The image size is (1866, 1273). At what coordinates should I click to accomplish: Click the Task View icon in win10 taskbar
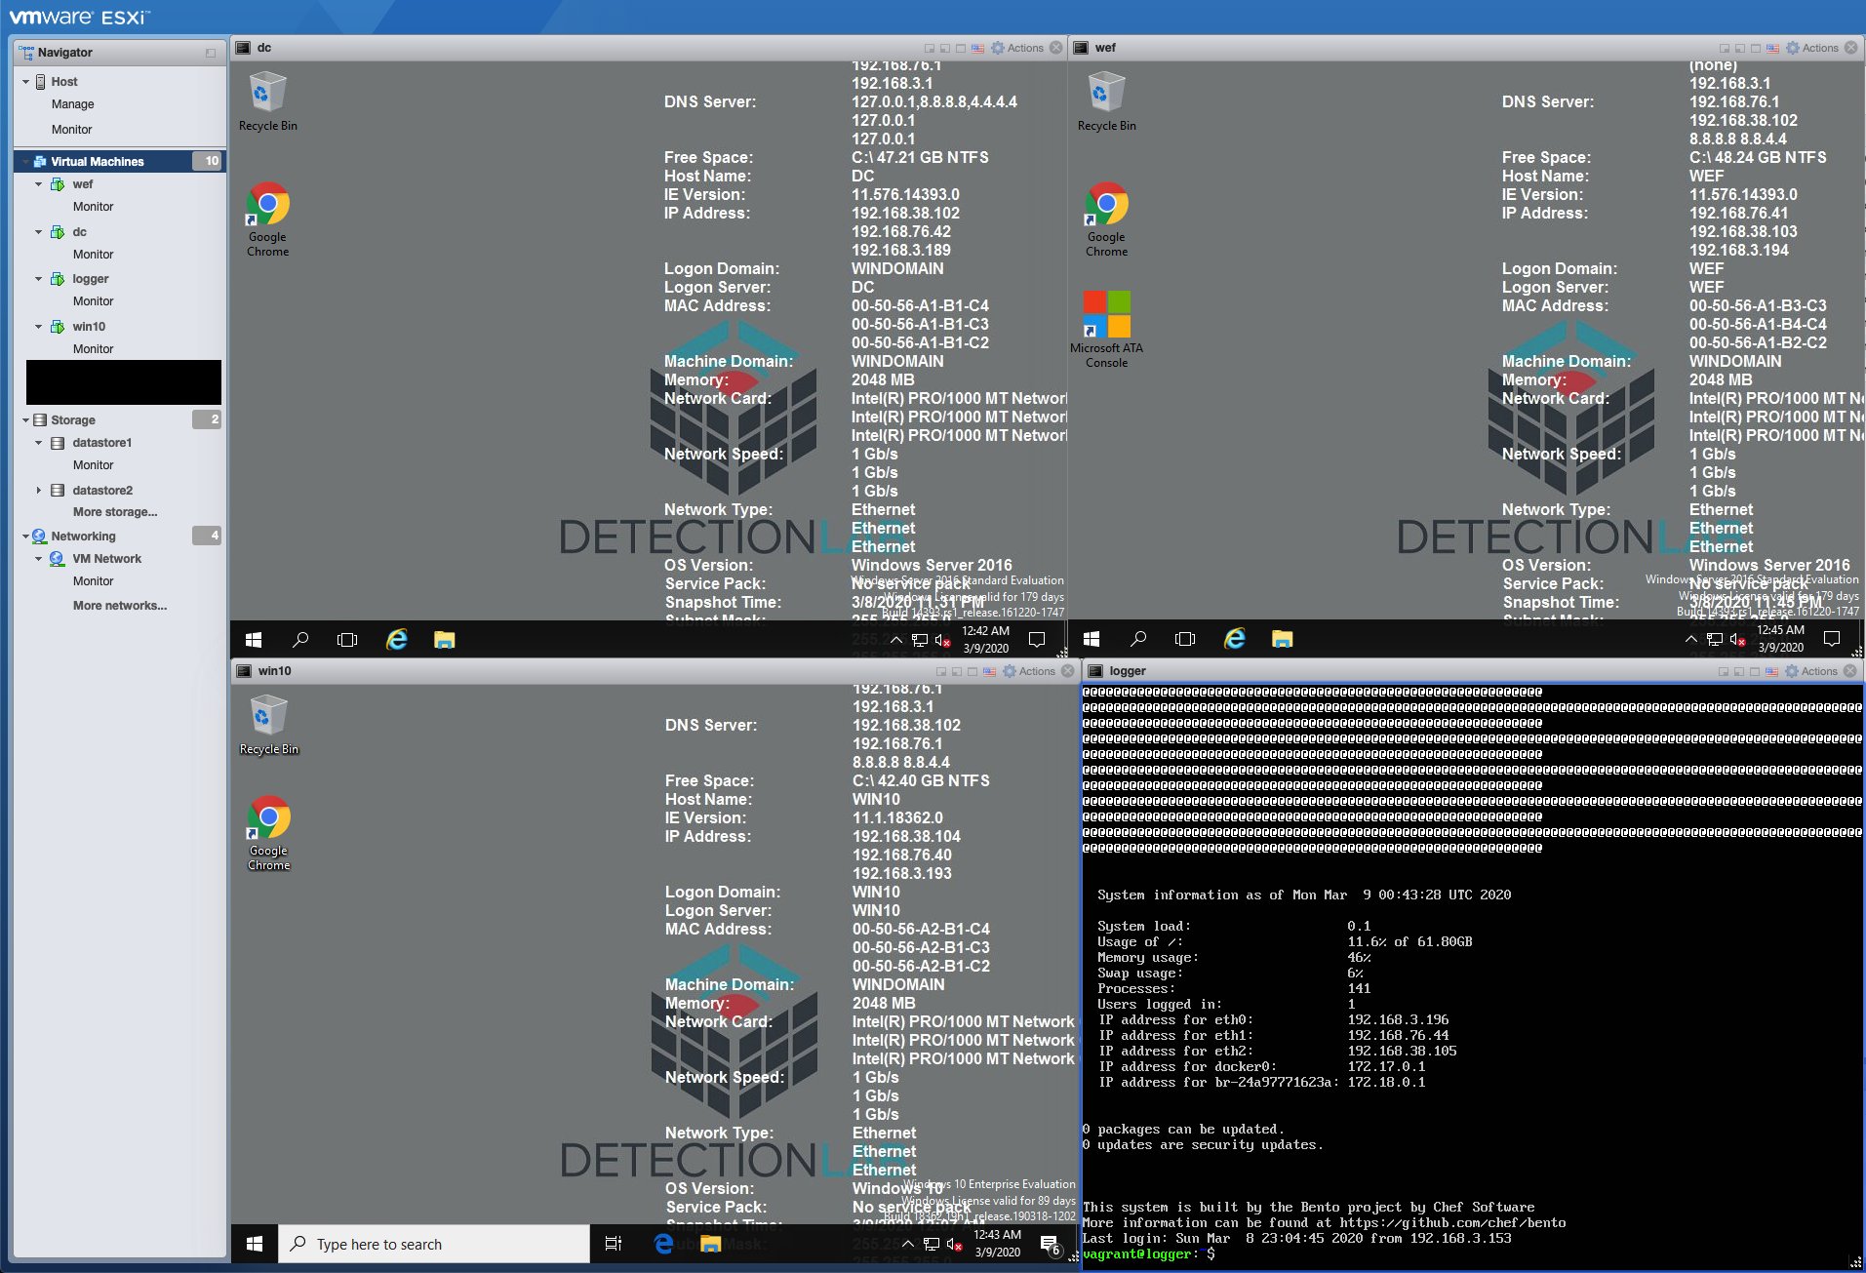[x=614, y=1244]
